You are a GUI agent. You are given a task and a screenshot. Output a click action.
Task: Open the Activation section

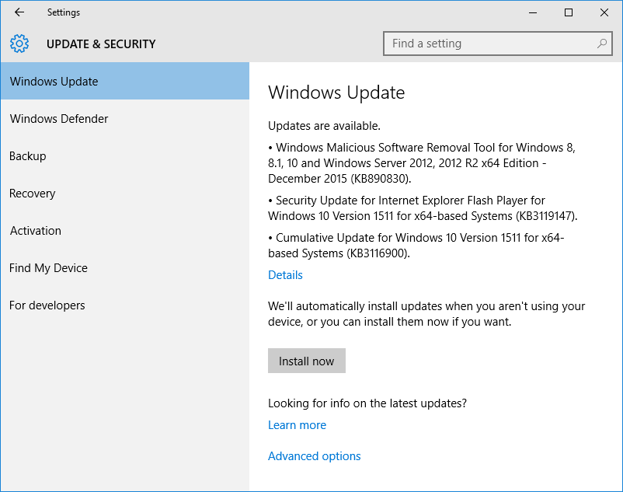(125, 231)
